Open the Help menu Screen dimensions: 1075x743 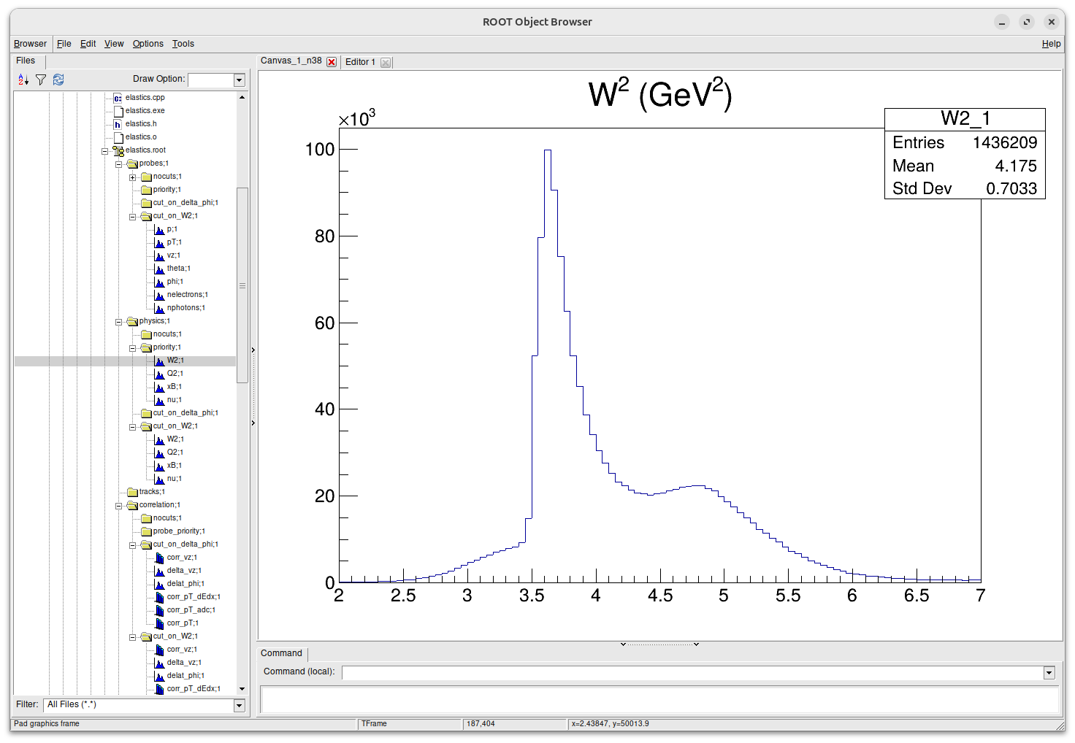[1051, 44]
